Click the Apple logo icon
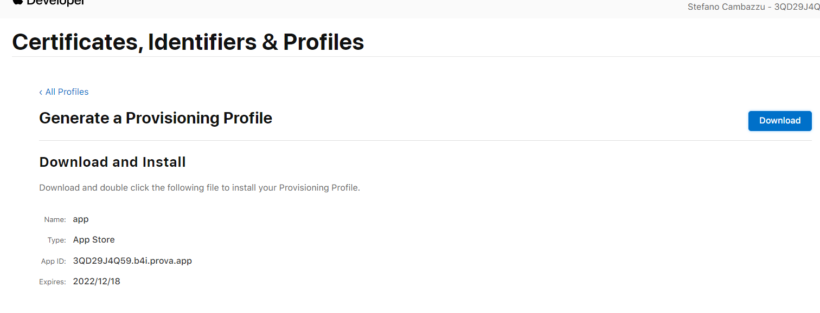 17,2
